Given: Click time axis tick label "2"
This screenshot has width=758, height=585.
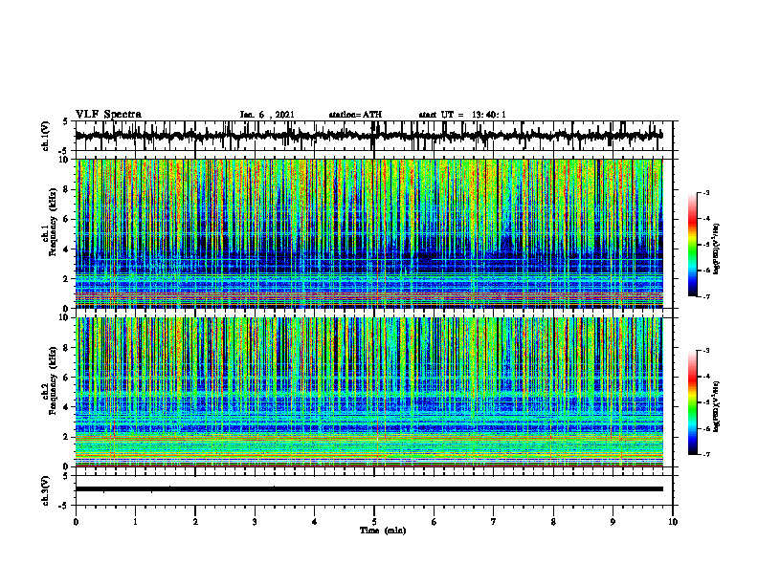Looking at the screenshot, I should click(195, 522).
